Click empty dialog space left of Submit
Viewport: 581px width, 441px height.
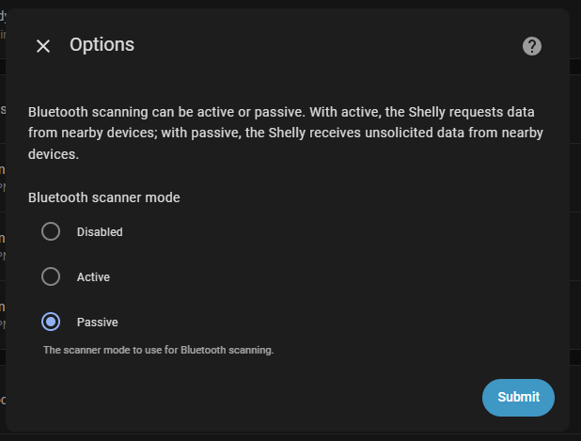point(259,397)
